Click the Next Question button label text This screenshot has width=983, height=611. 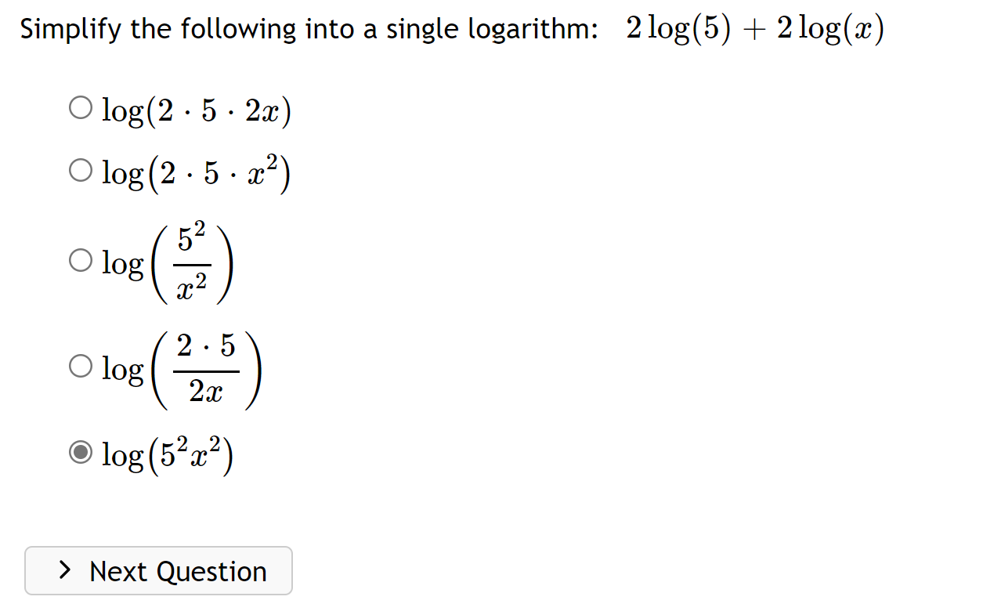(x=178, y=571)
